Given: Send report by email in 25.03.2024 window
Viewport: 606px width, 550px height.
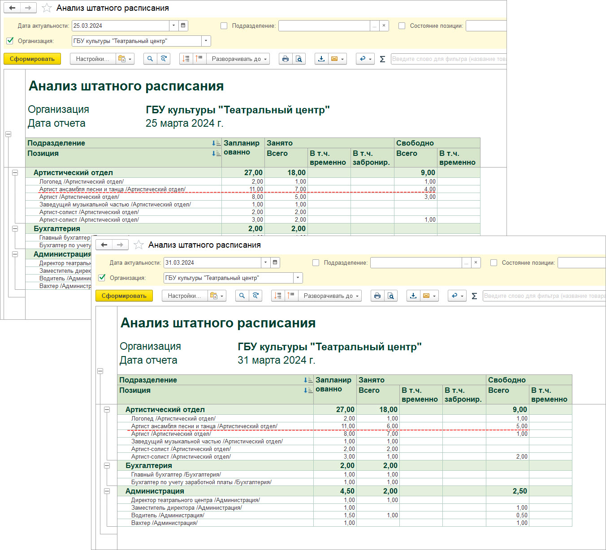Looking at the screenshot, I should point(338,59).
